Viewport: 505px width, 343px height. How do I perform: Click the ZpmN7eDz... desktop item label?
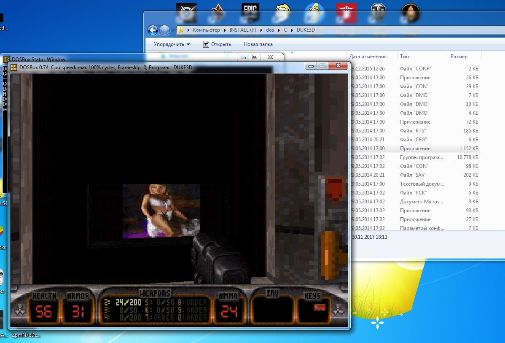coord(26,335)
